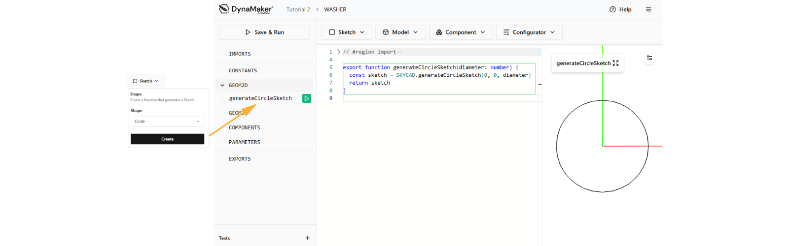This screenshot has height=246, width=789.
Task: Click the Save & Run button
Action: [264, 32]
